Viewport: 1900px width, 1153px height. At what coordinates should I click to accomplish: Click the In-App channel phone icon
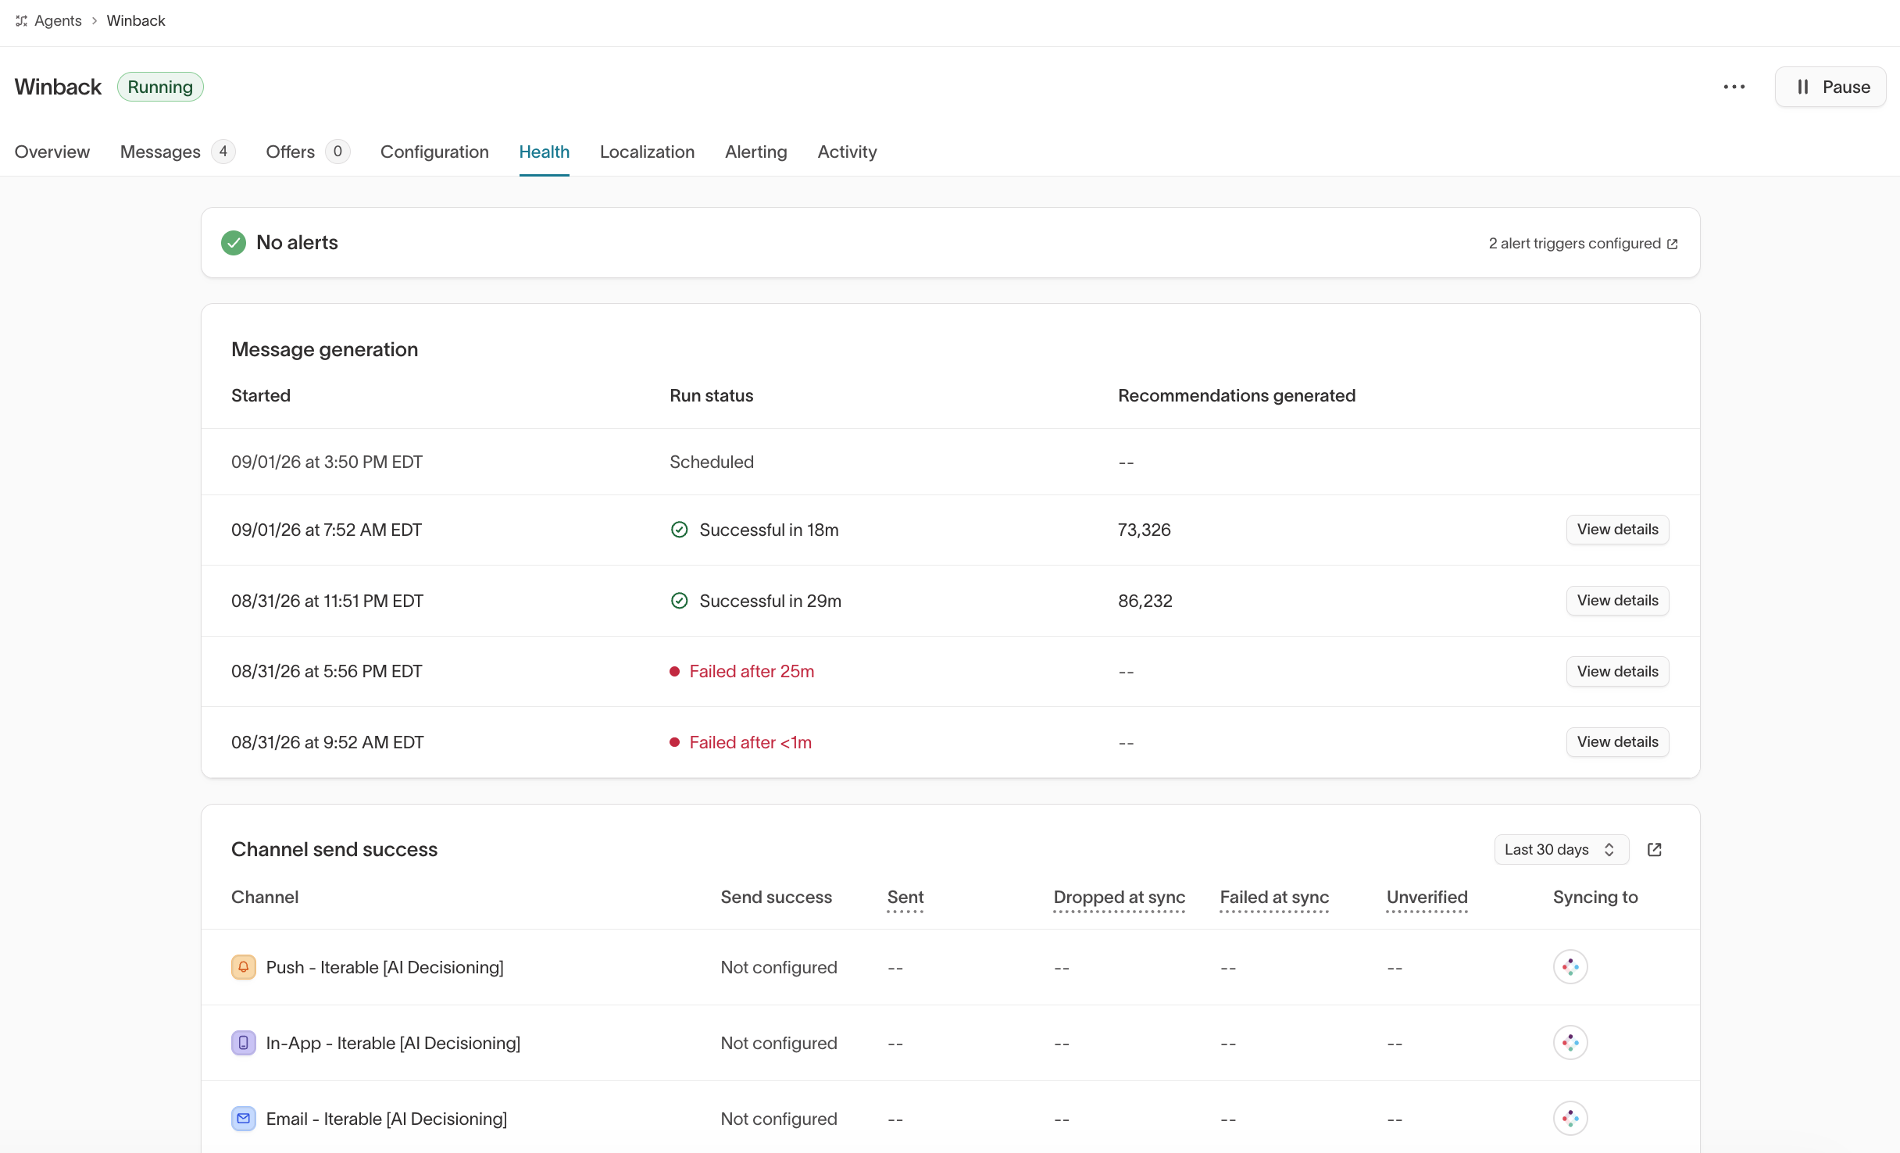(244, 1043)
